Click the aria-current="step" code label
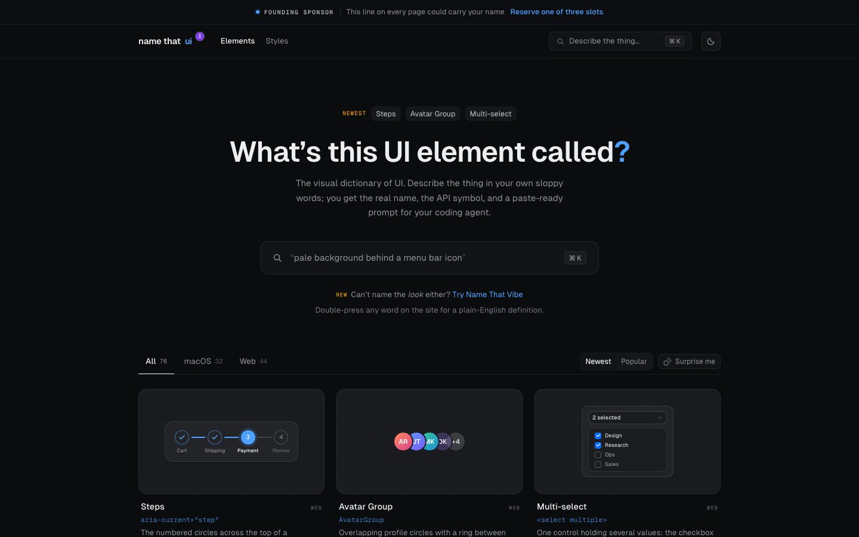The height and width of the screenshot is (537, 859). 180,520
